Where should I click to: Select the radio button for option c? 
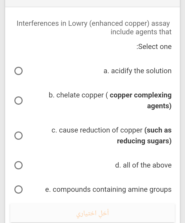(18, 136)
